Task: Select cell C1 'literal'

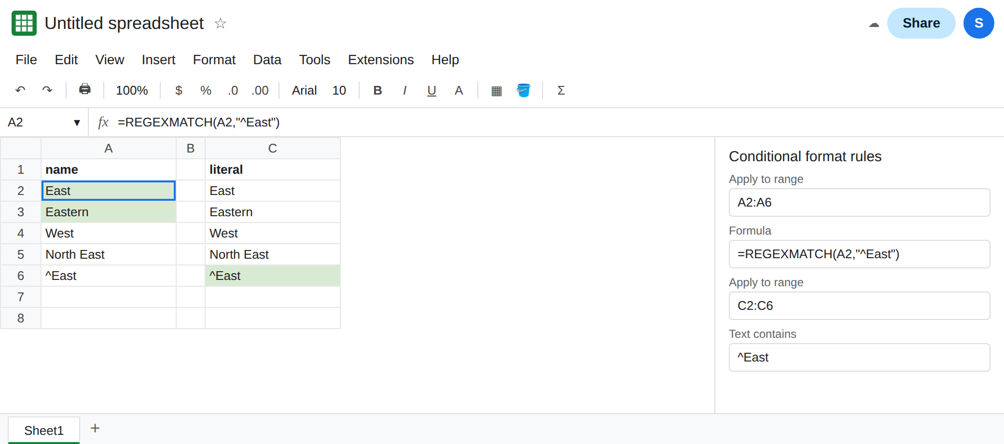Action: click(x=273, y=169)
